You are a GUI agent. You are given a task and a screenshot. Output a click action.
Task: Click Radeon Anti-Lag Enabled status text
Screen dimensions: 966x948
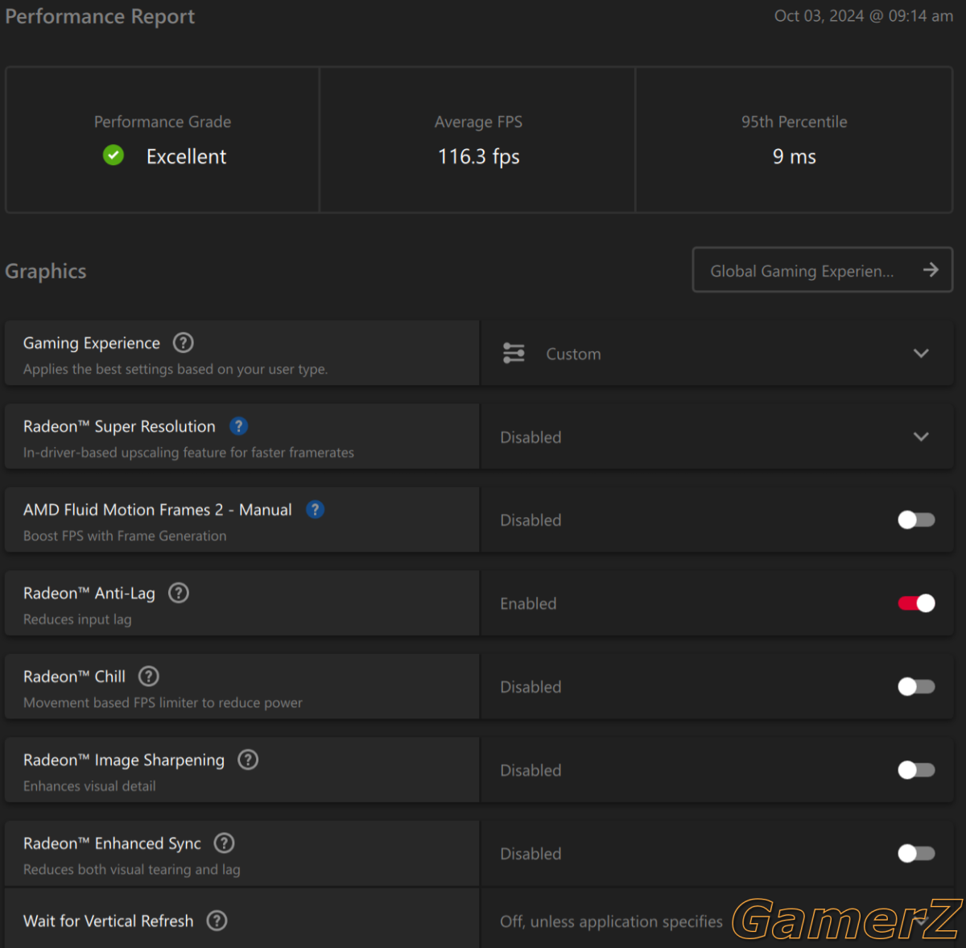click(x=528, y=604)
